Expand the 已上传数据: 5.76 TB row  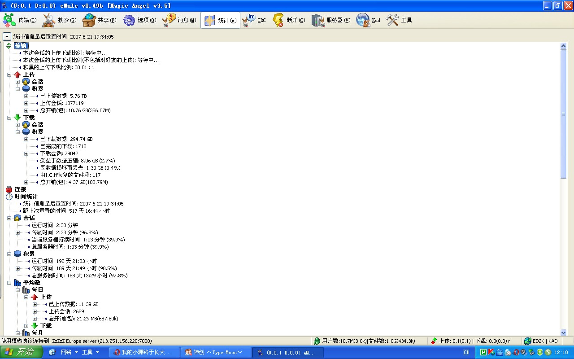(x=26, y=96)
